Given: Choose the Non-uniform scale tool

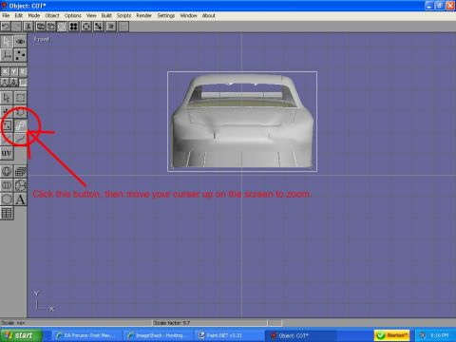Looking at the screenshot, I should (x=7, y=125).
